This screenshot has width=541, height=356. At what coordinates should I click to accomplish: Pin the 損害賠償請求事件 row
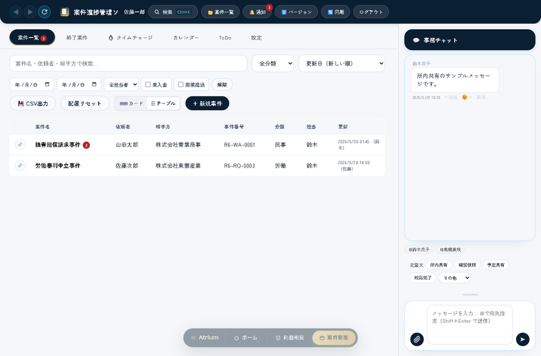click(20, 145)
